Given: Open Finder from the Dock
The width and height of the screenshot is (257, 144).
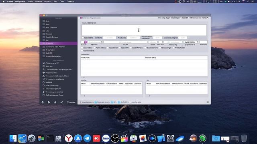Looking at the screenshot, I should pyautogui.click(x=13, y=138).
